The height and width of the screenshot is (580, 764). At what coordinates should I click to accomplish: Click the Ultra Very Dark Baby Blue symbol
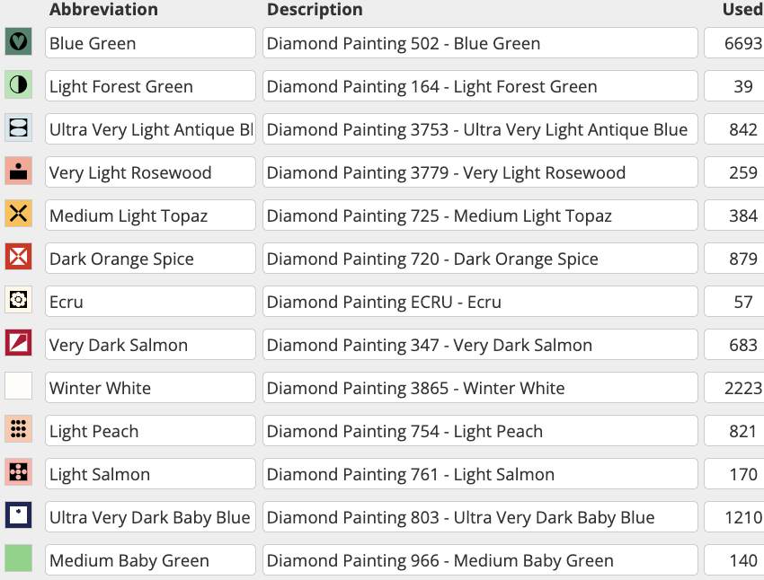(x=18, y=516)
